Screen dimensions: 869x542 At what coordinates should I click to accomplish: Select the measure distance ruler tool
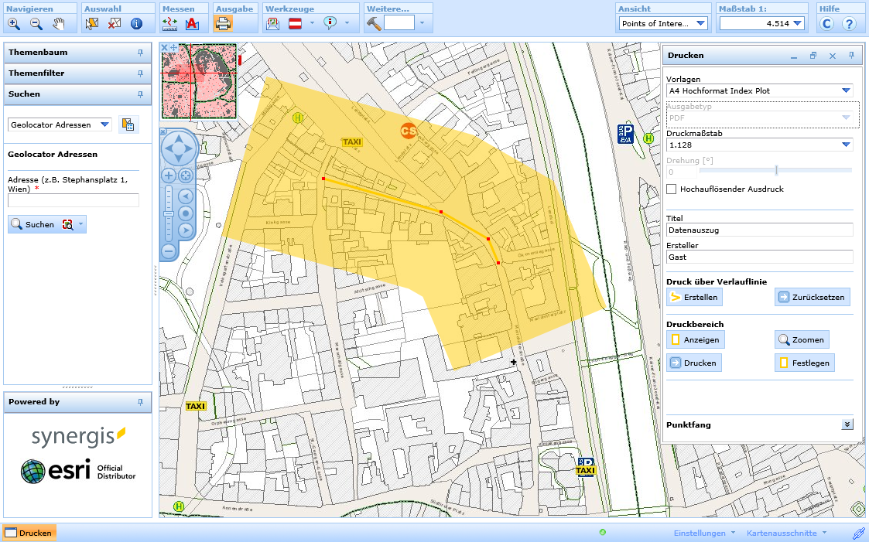170,24
